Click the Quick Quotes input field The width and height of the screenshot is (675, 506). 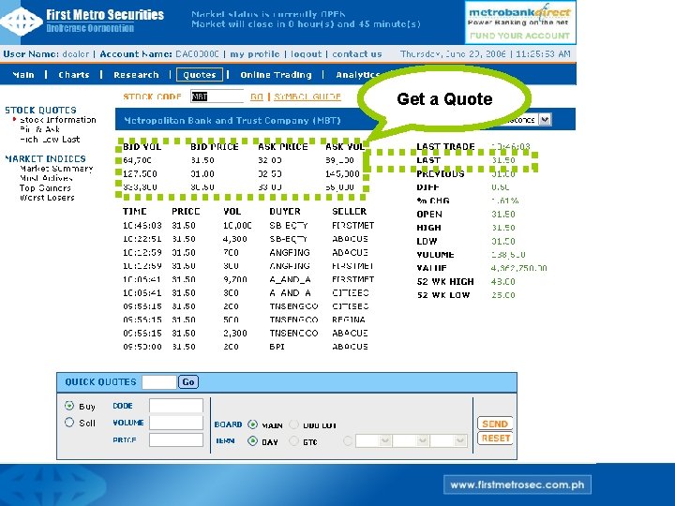click(x=158, y=382)
